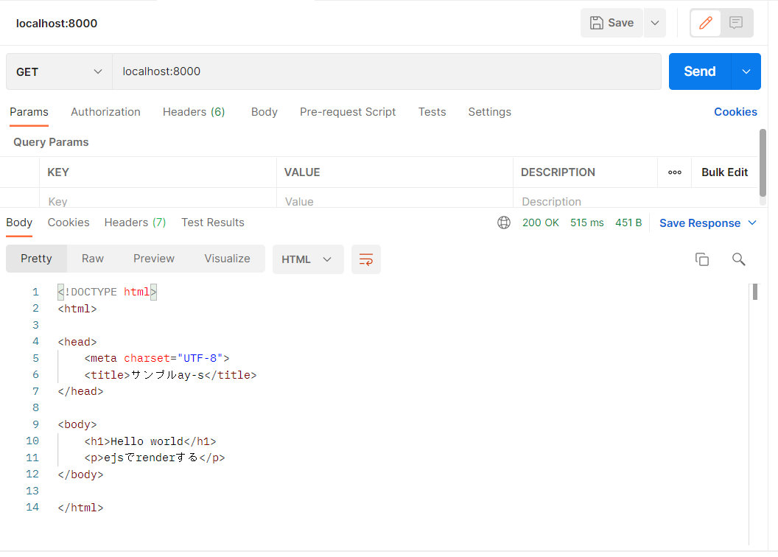
Task: Open the three-dots column options icon
Action: coord(674,172)
